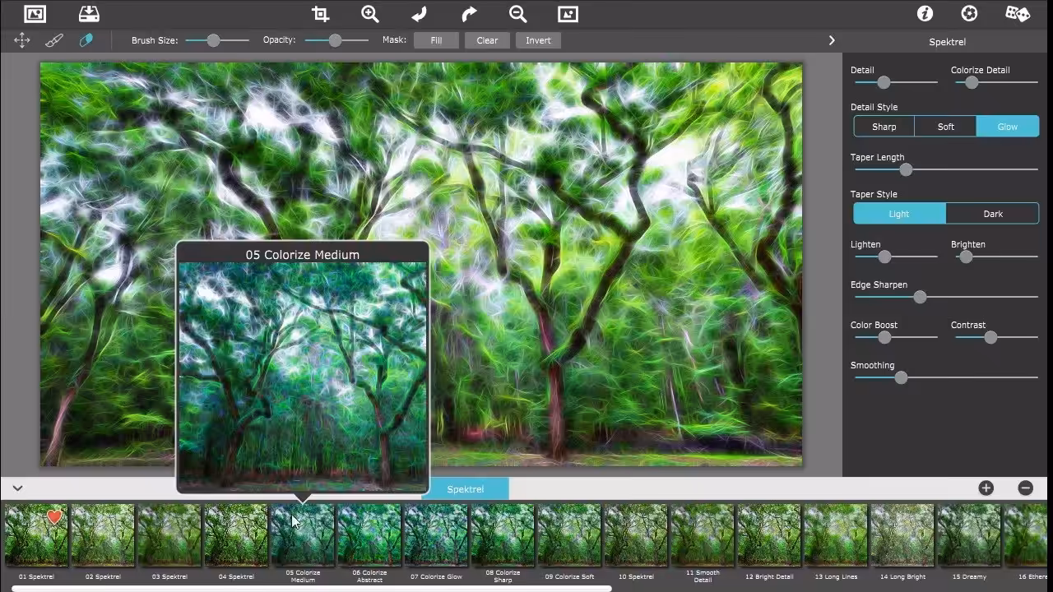
Task: Redo the last change
Action: (469, 14)
